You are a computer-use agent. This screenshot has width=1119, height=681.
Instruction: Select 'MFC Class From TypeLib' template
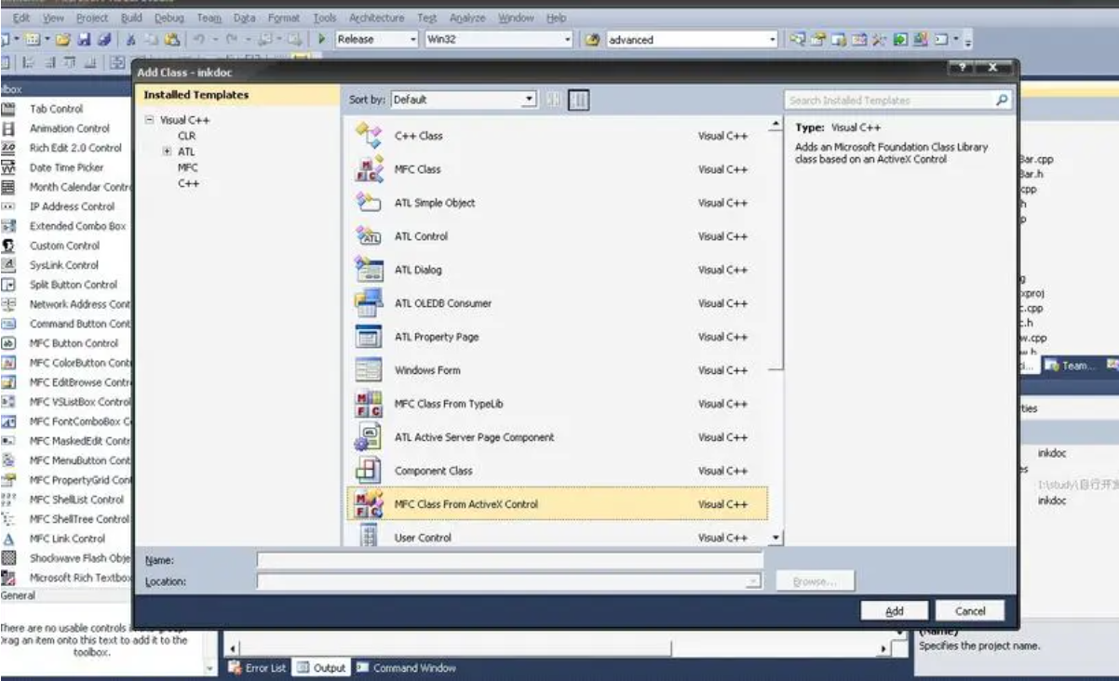click(557, 404)
